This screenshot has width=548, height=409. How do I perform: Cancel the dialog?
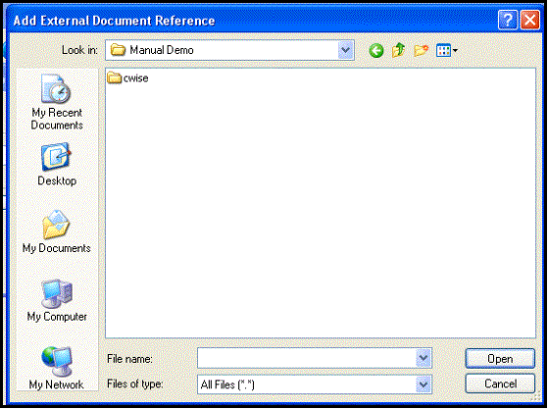pos(500,383)
